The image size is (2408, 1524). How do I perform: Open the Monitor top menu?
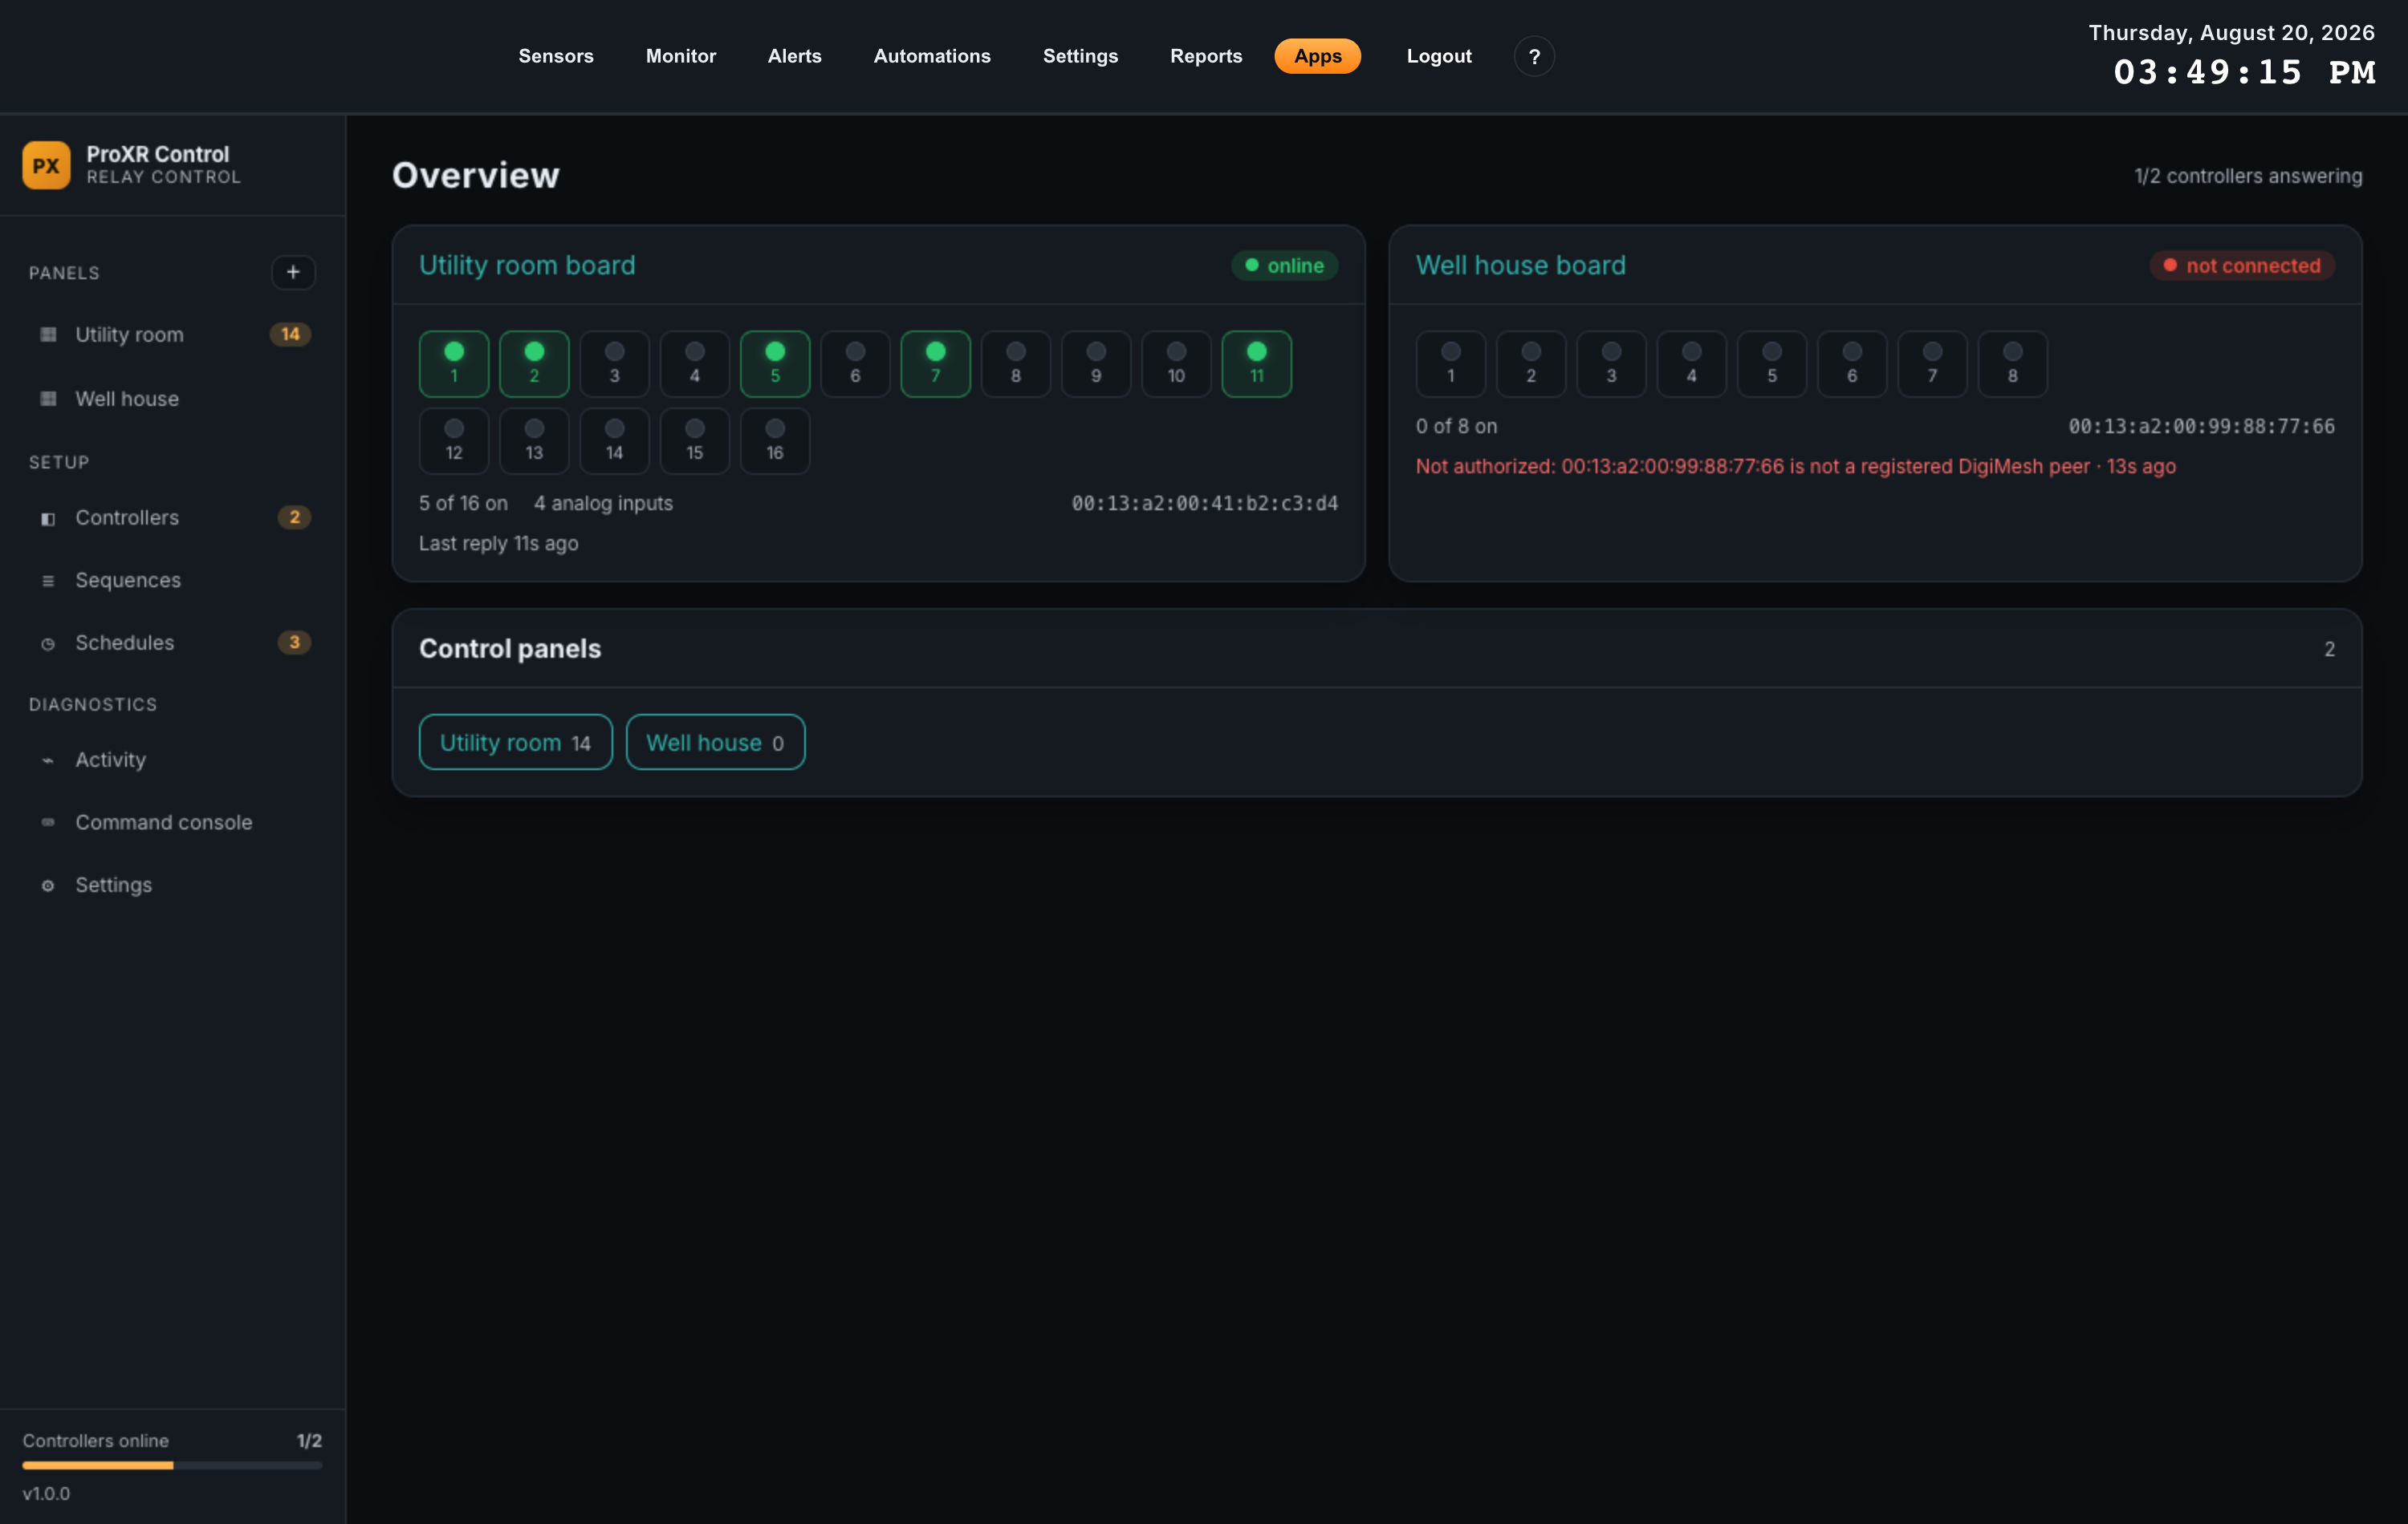click(681, 56)
